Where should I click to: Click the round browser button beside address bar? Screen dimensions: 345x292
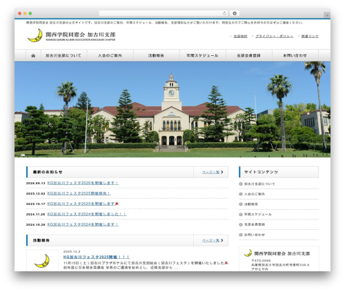[x=235, y=13]
